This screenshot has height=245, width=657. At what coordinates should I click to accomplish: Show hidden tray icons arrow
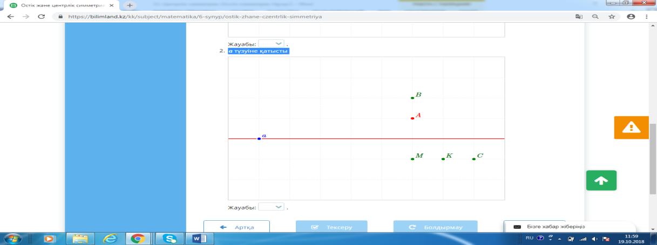click(559, 238)
